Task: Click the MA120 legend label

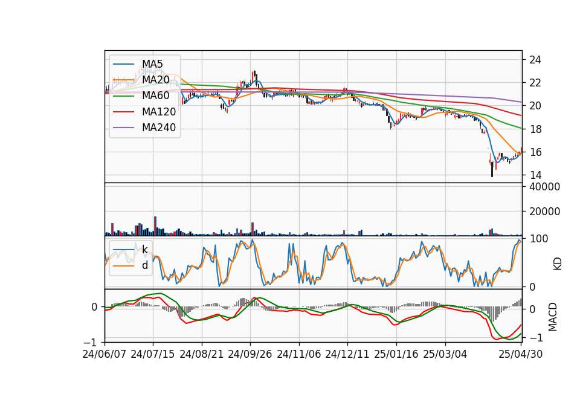Action: point(159,112)
